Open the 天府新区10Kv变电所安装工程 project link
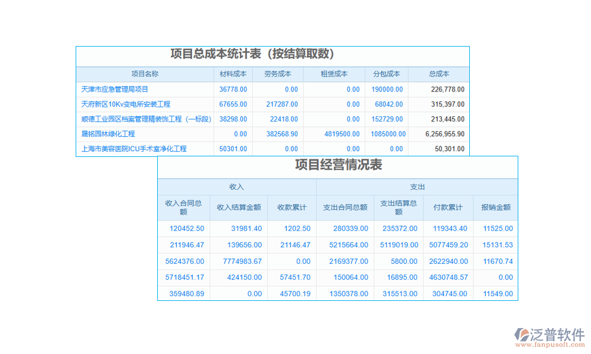The width and height of the screenshot is (591, 354). (x=126, y=104)
